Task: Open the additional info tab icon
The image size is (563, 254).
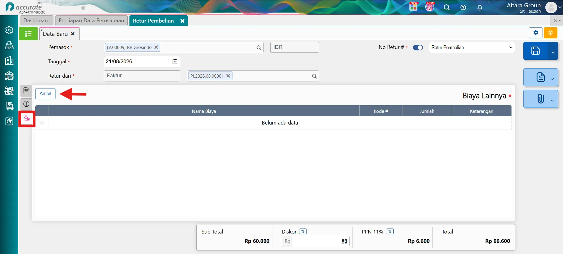Action: tap(26, 104)
